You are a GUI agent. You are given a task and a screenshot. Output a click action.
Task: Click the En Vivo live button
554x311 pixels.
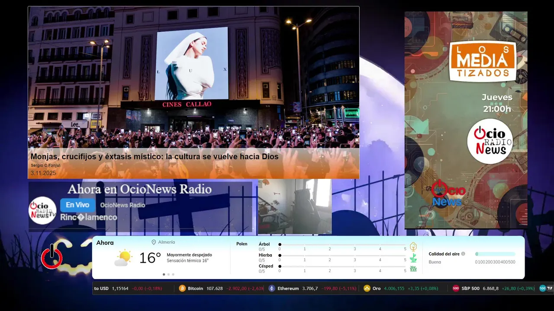pyautogui.click(x=77, y=205)
